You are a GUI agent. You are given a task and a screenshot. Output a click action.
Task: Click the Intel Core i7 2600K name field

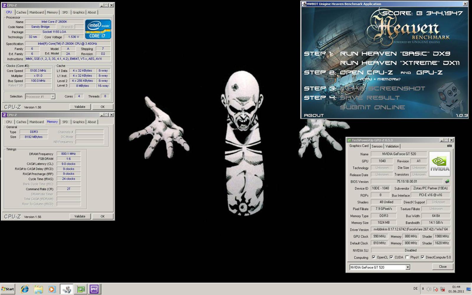(54, 22)
